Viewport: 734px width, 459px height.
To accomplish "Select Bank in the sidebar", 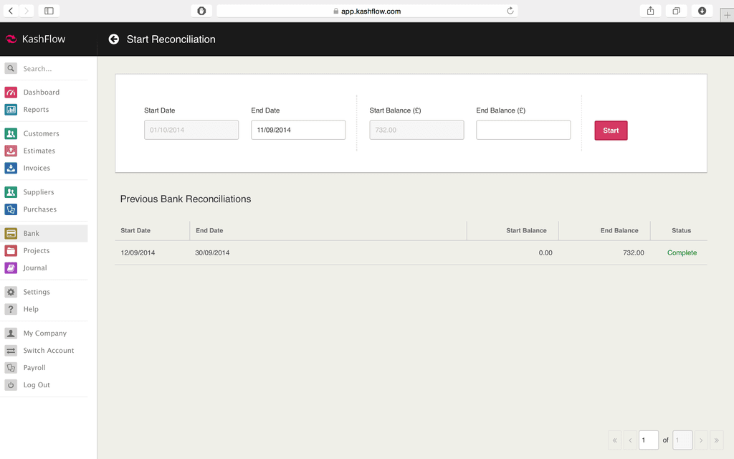I will pos(32,233).
